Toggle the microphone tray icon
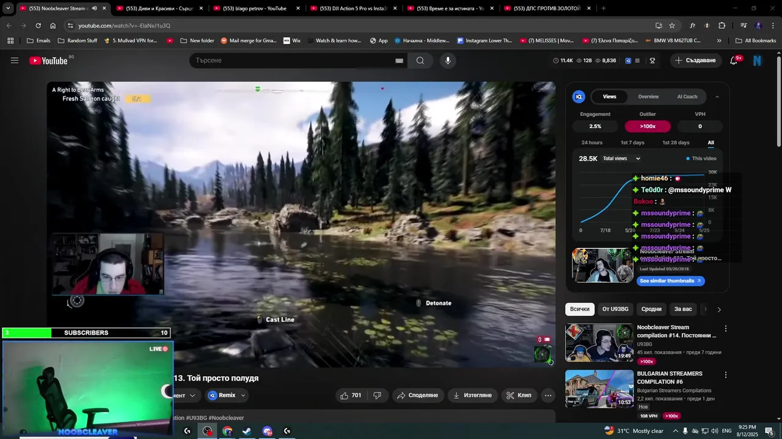The image size is (782, 439). (x=685, y=431)
